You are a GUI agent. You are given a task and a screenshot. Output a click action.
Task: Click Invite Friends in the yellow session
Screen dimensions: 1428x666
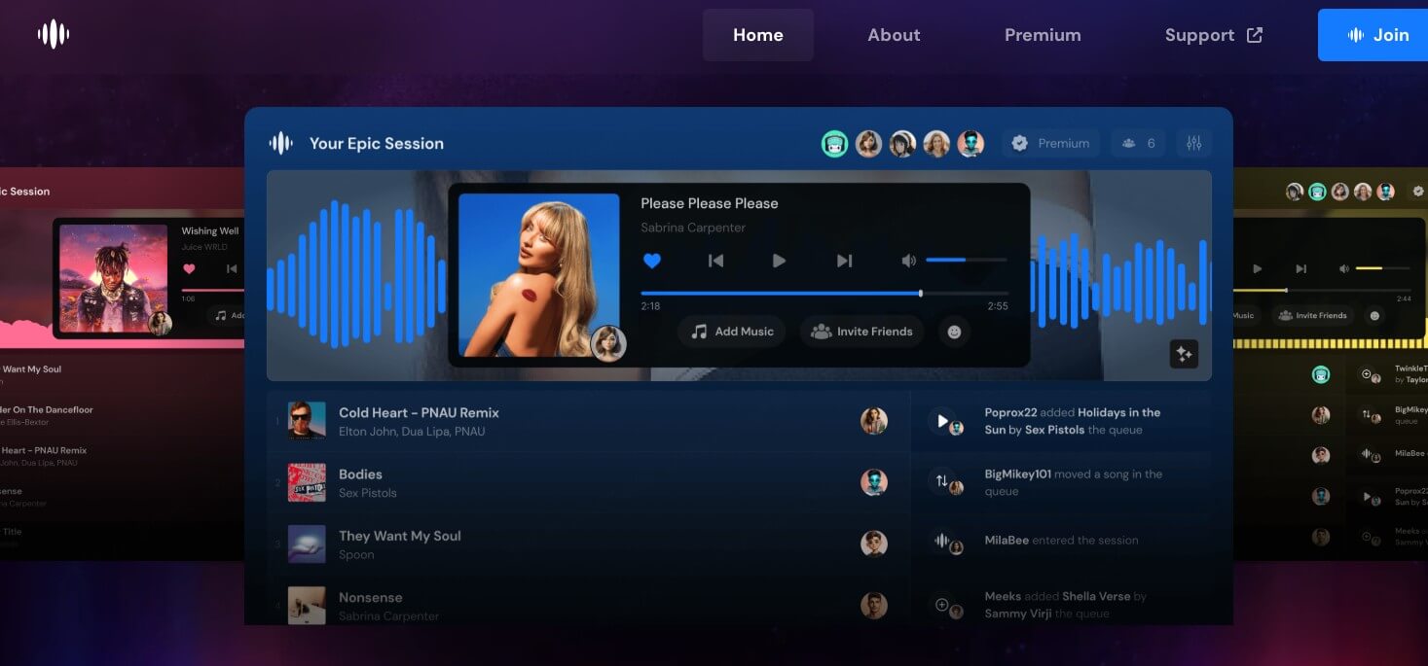[x=1313, y=315]
